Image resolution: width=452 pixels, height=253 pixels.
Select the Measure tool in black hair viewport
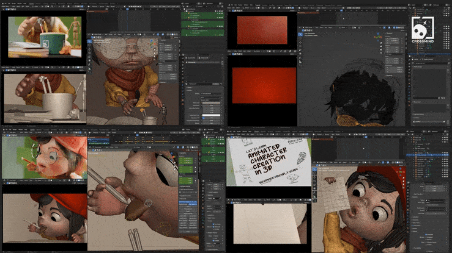(x=300, y=62)
